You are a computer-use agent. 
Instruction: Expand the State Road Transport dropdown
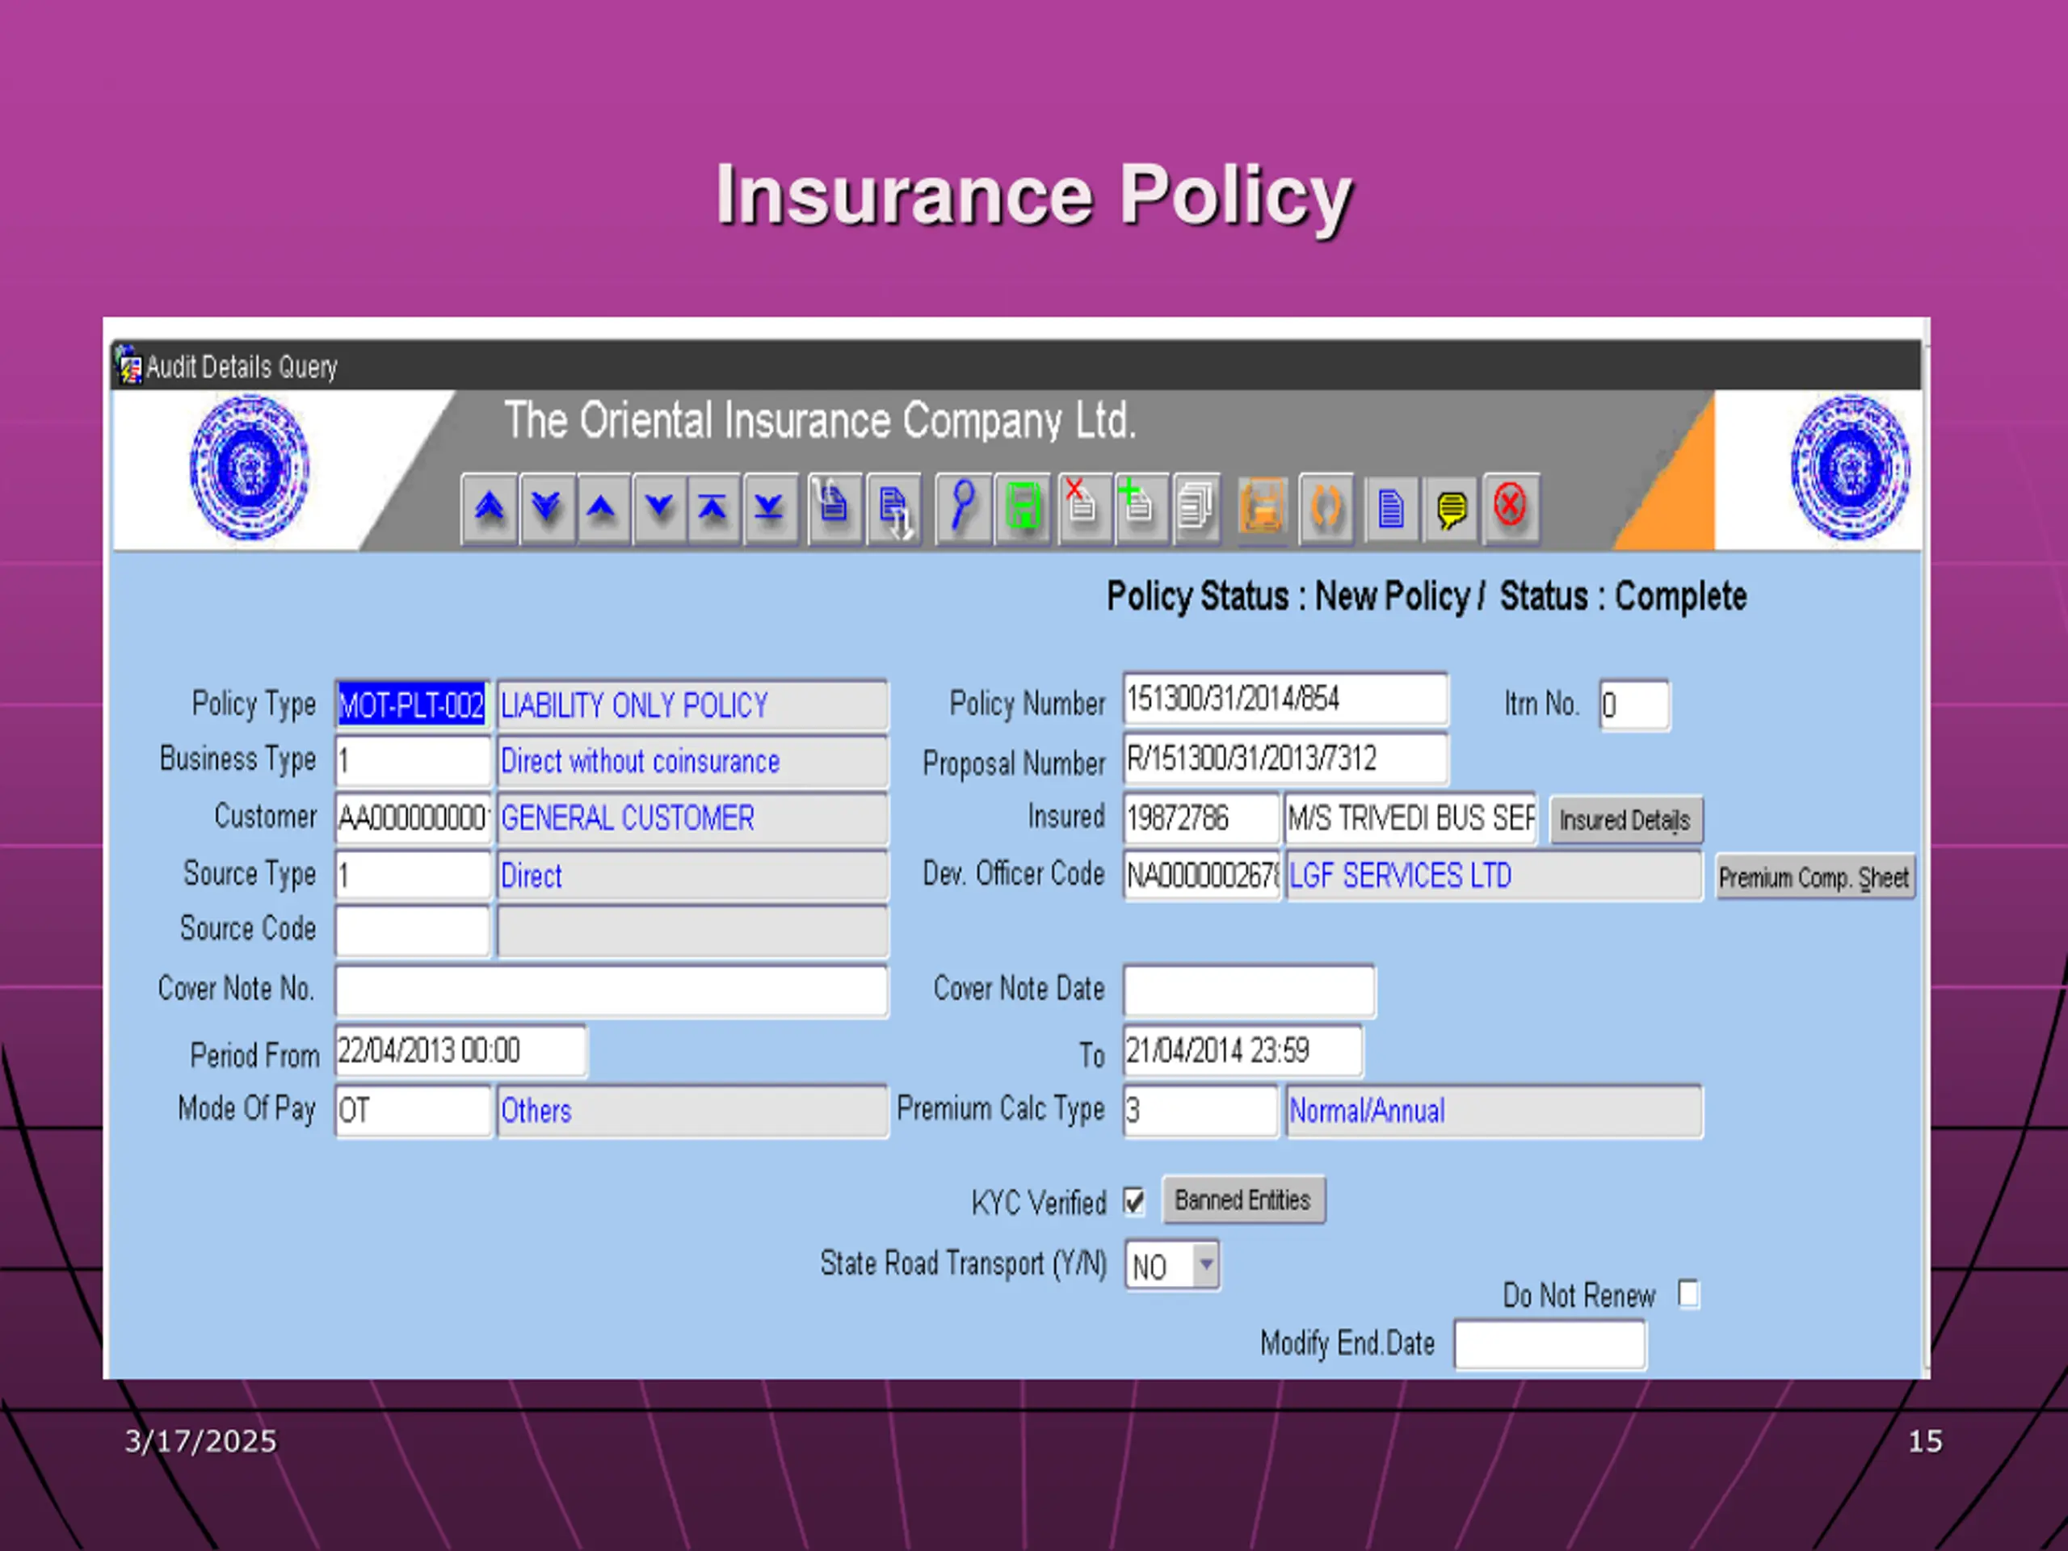pos(1205,1265)
